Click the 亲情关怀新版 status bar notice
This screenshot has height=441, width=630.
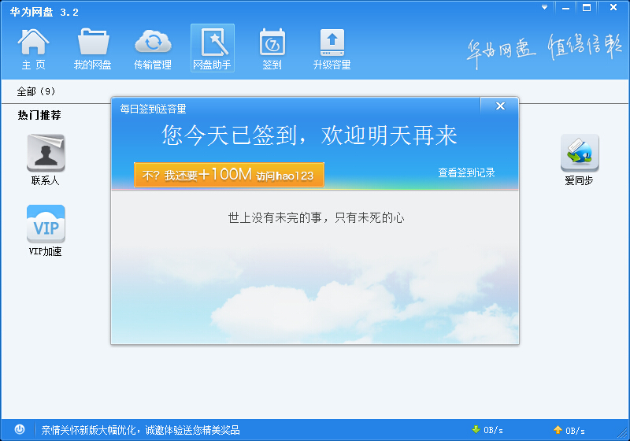click(140, 430)
